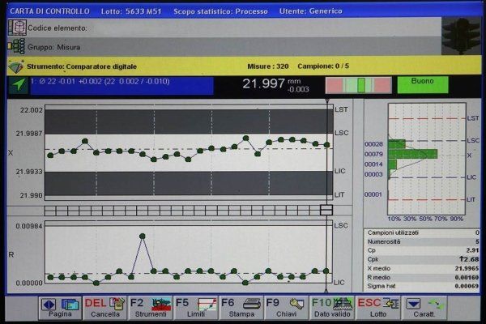Open the Caratt. characteristics dropdown
The height and width of the screenshot is (324, 486).
click(425, 307)
